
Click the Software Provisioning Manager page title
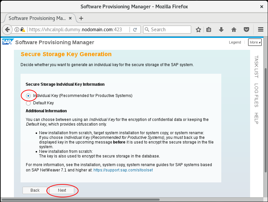pos(55,42)
